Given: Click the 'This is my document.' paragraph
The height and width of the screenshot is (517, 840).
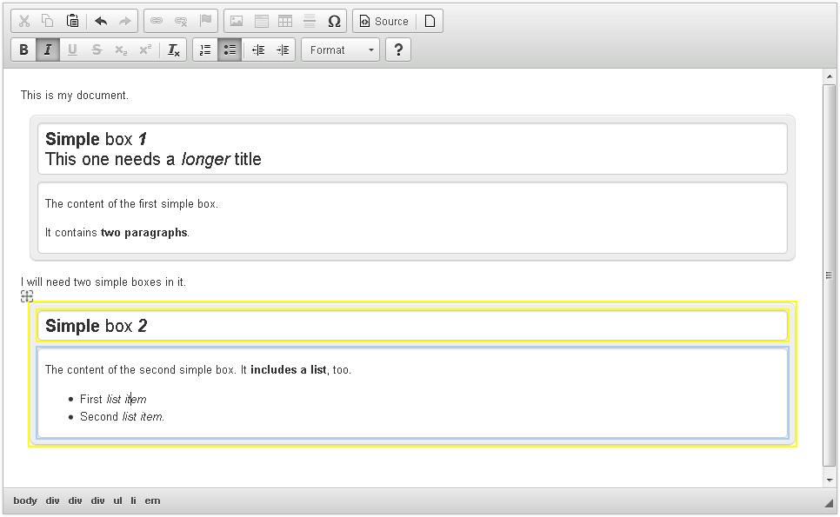Looking at the screenshot, I should tap(75, 96).
